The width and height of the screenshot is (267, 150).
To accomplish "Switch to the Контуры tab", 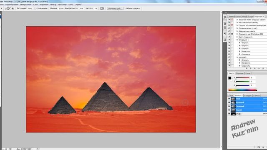I will coord(248,95).
